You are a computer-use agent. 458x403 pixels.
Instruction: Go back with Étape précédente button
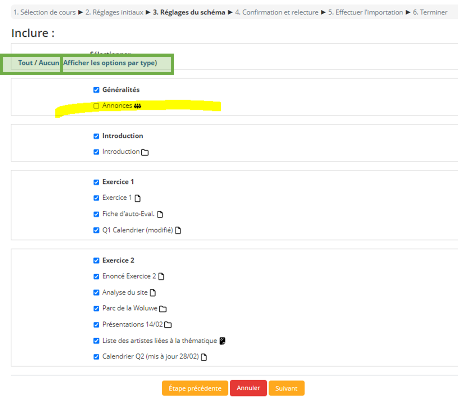pos(195,388)
